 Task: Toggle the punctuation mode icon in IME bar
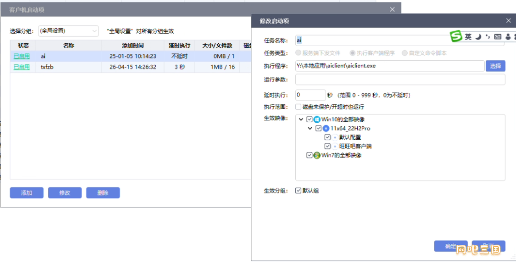click(x=488, y=37)
